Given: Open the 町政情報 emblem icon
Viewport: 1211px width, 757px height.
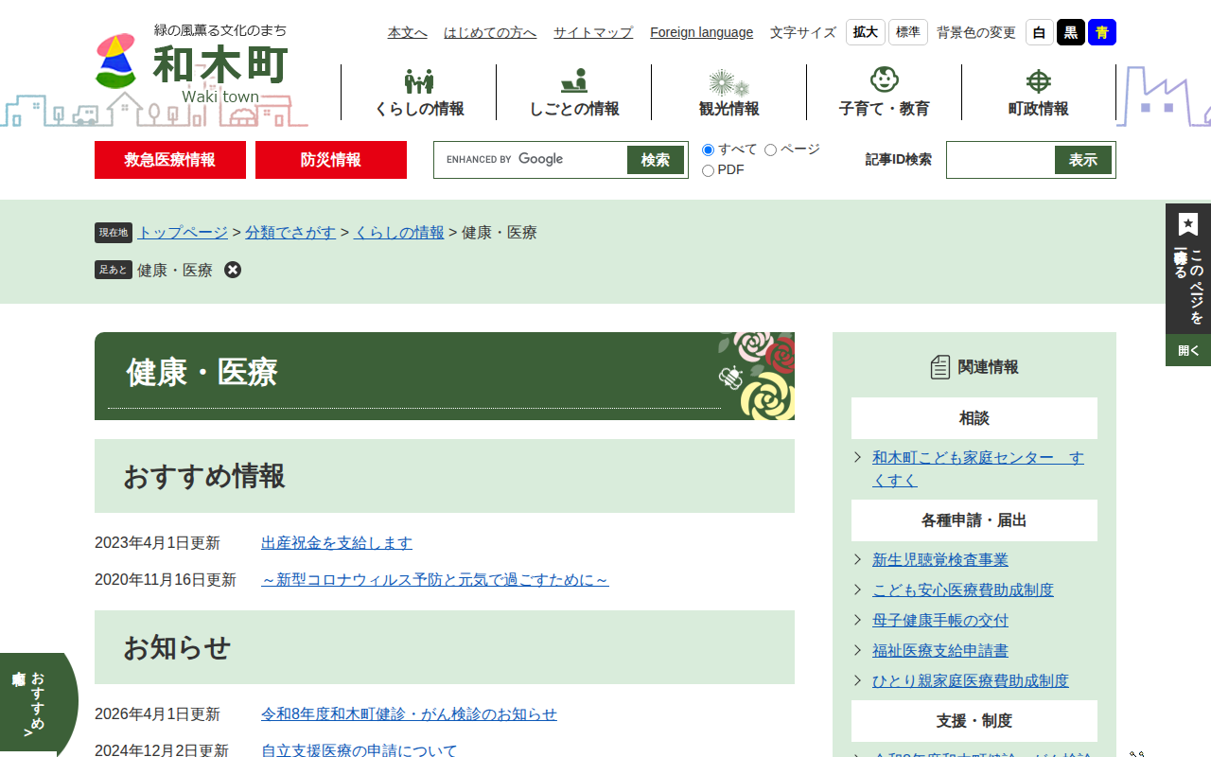Looking at the screenshot, I should tap(1039, 81).
